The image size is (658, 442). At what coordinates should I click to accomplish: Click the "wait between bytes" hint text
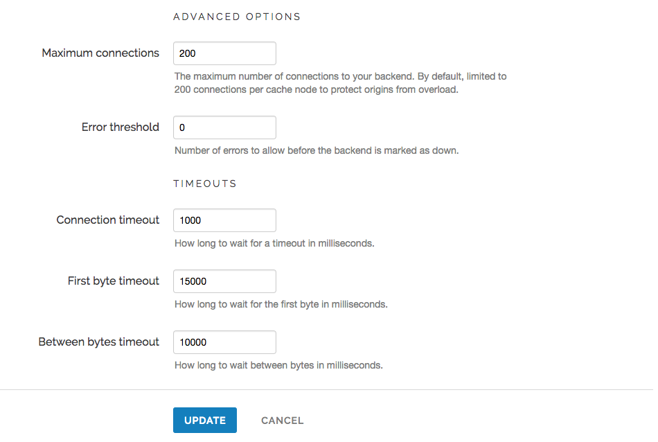278,365
